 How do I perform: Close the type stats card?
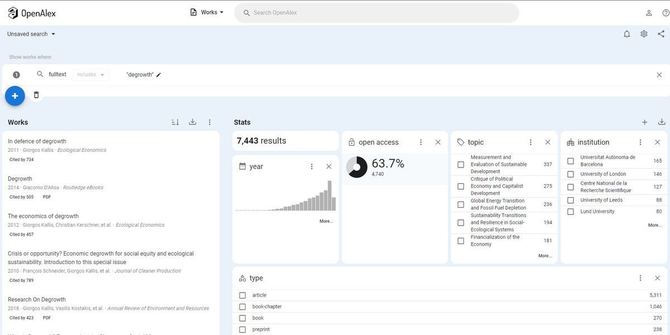tap(657, 278)
